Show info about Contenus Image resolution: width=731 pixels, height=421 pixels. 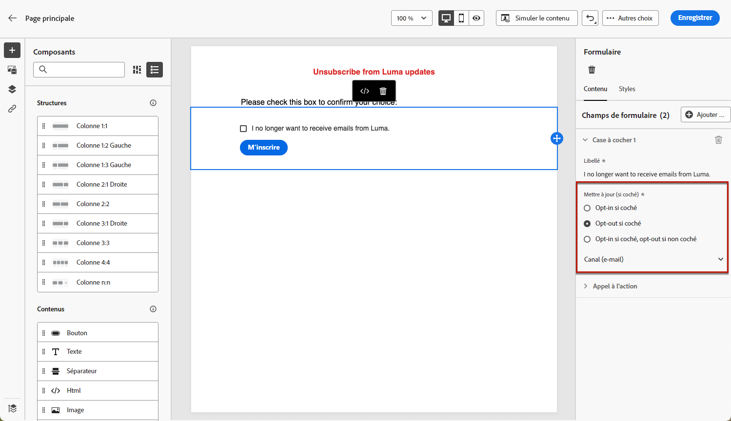[153, 309]
